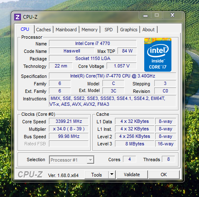Click the Ext. Model value '3C'
Viewport: 199px width, 197px height.
click(x=113, y=91)
